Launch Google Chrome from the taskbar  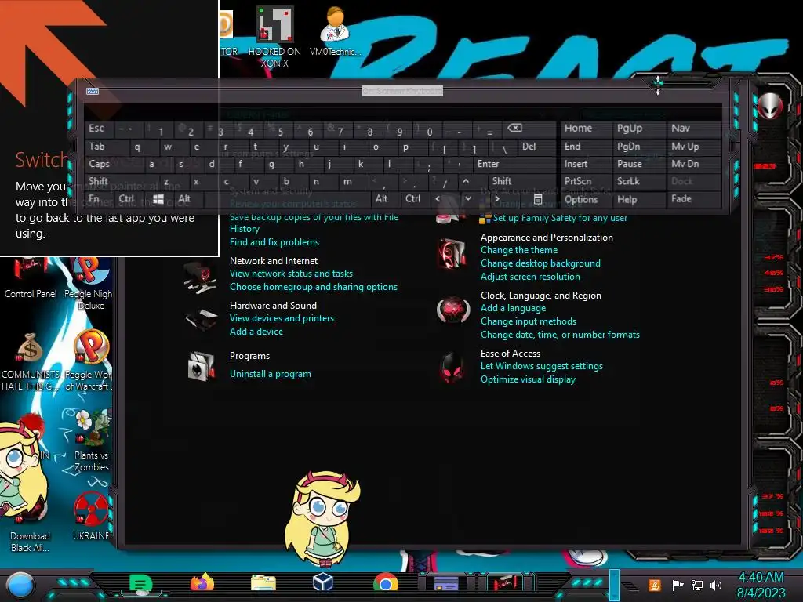click(x=386, y=583)
